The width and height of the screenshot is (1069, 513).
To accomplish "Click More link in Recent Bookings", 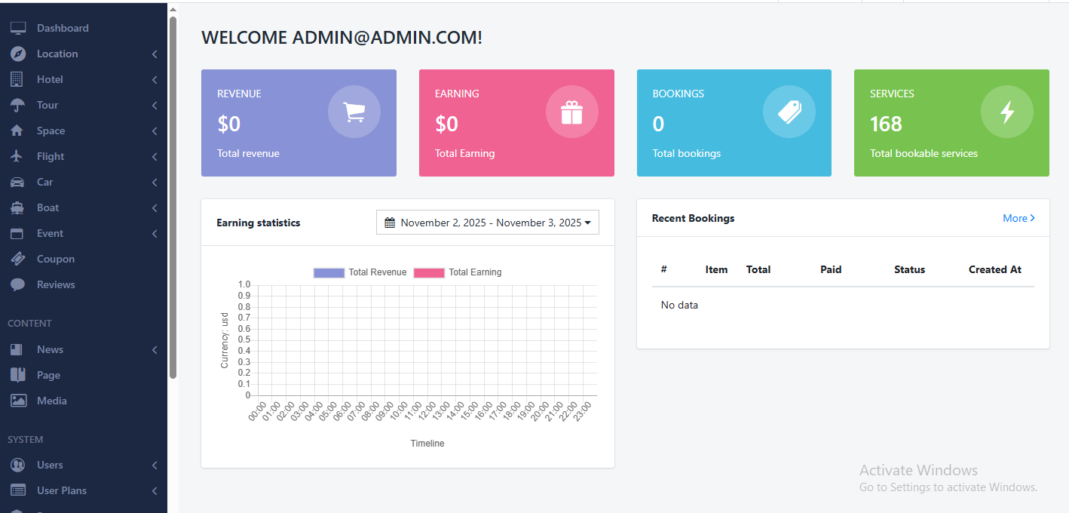I will coord(1018,218).
